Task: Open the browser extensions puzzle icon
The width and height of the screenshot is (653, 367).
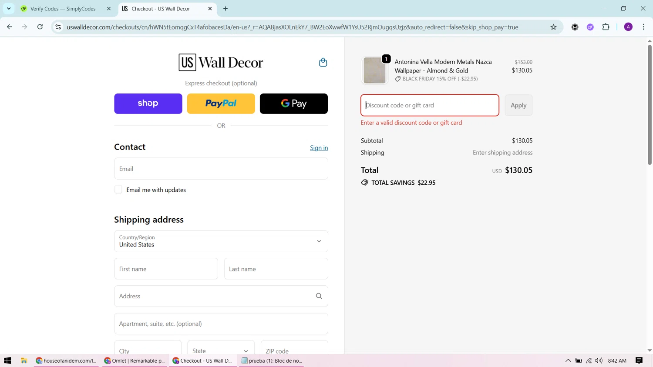Action: pos(606,27)
